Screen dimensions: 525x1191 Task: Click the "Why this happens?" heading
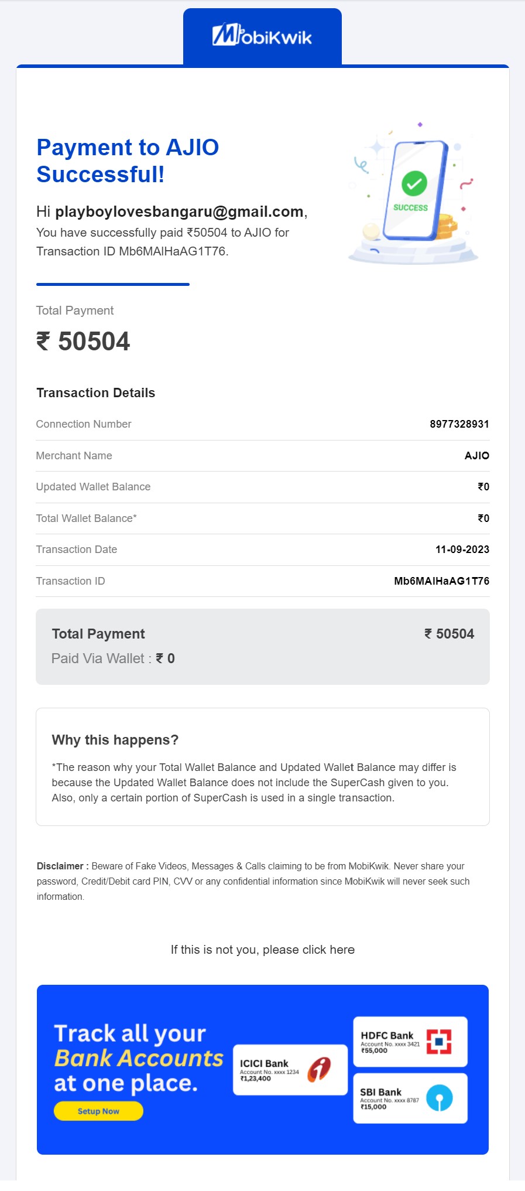tap(115, 740)
